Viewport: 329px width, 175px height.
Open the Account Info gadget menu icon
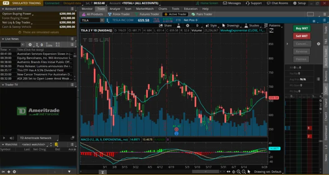[x=72, y=9]
